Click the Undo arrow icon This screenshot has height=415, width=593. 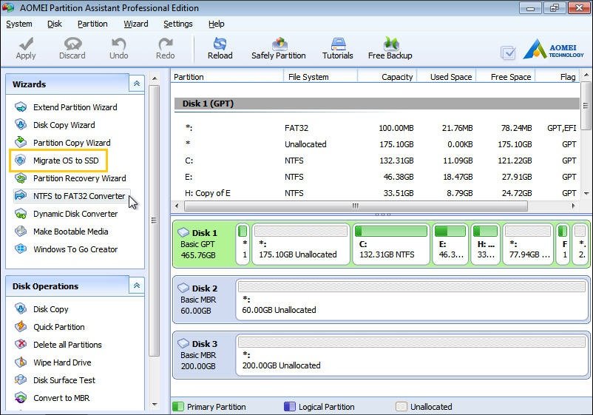(x=119, y=44)
